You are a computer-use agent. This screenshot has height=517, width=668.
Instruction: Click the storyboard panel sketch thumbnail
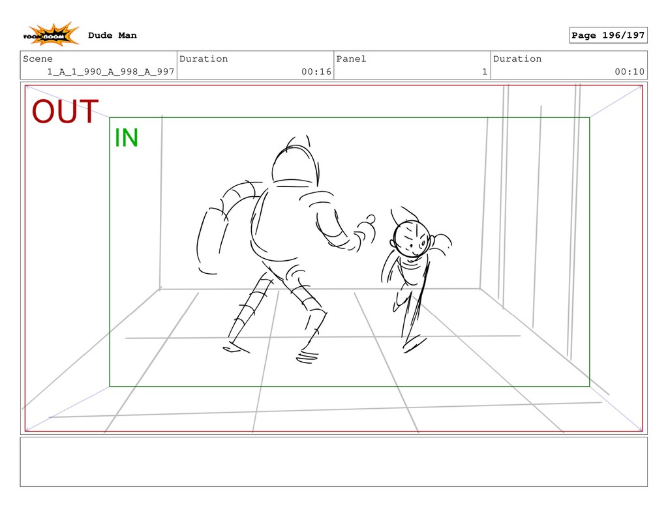pos(333,258)
